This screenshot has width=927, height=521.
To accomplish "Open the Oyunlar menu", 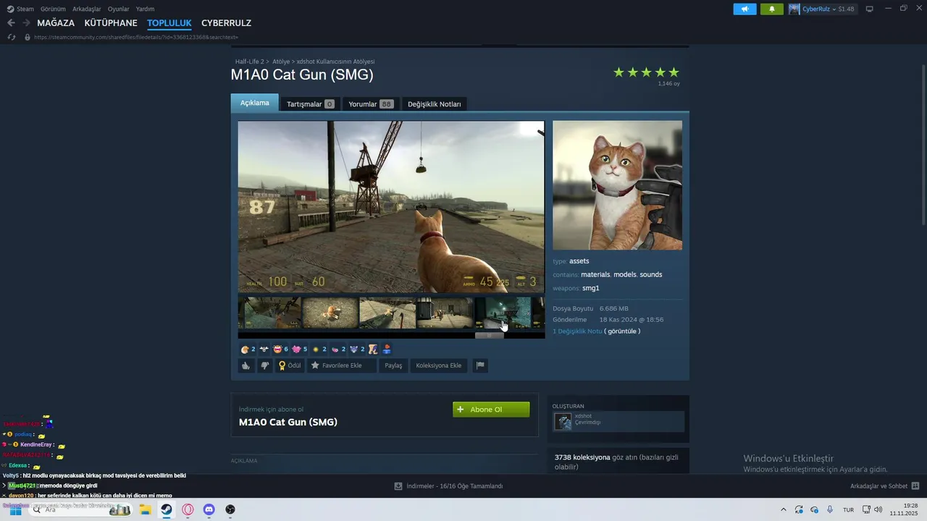I will [x=118, y=9].
